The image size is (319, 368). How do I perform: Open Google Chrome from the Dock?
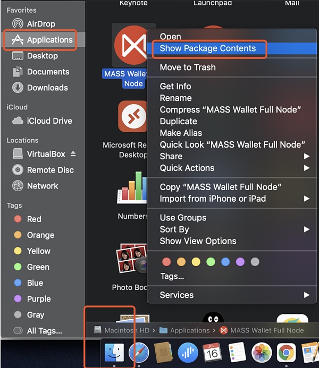click(x=287, y=352)
